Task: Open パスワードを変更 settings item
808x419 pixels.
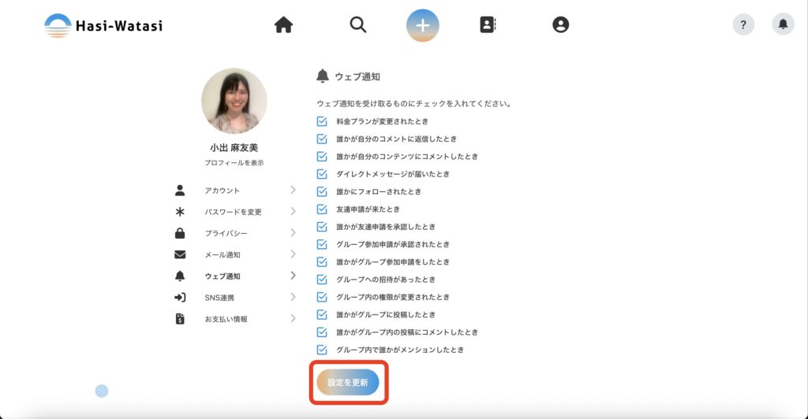Action: tap(233, 212)
